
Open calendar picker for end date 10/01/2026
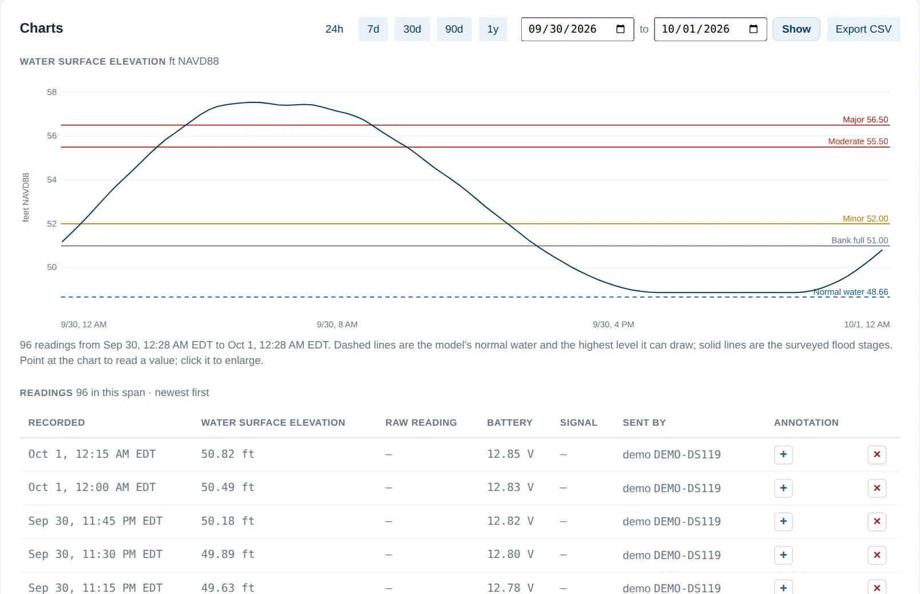(754, 29)
